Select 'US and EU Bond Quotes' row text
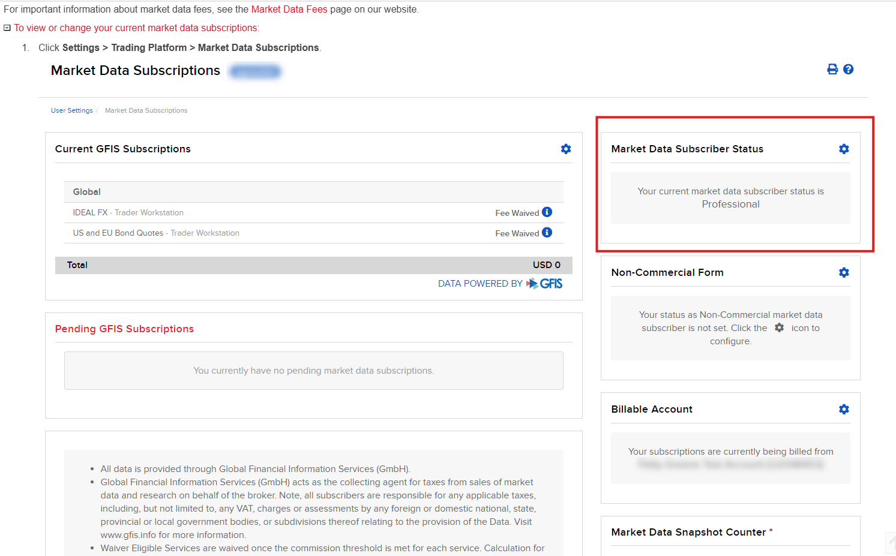 click(118, 233)
